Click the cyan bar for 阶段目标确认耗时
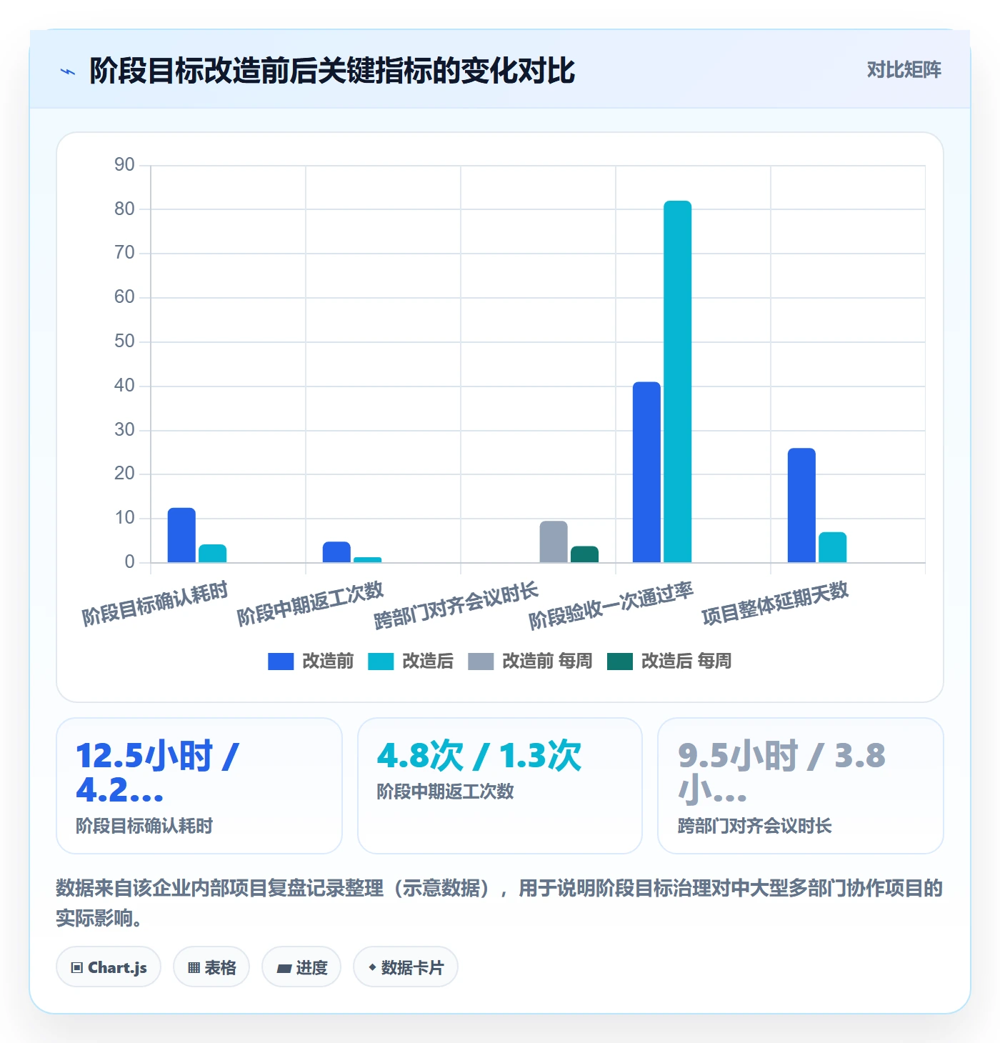Viewport: 1000px width, 1043px height. coord(212,554)
